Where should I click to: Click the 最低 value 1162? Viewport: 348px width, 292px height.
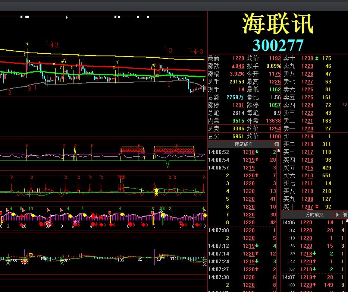tap(275, 89)
